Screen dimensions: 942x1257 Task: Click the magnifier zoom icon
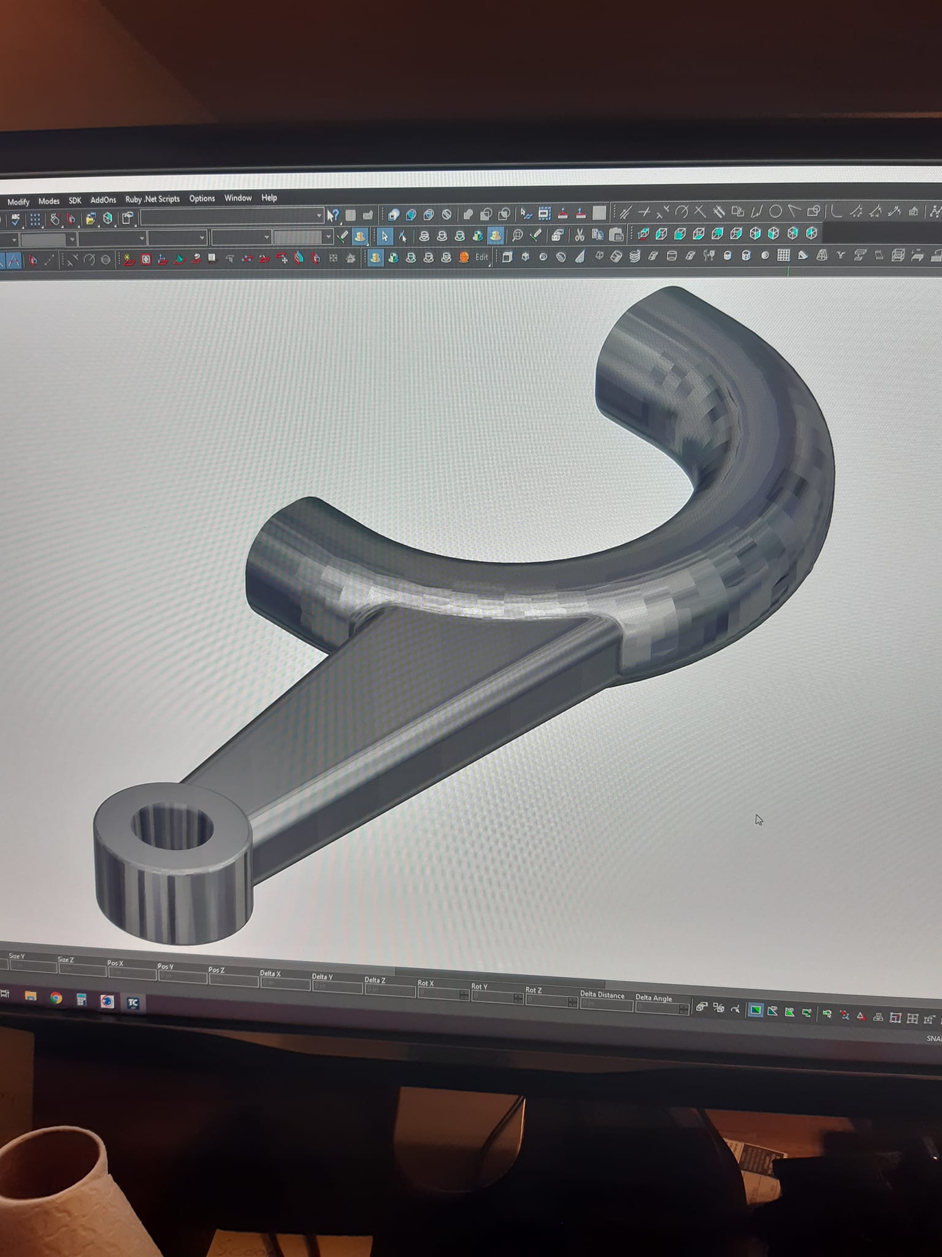516,235
